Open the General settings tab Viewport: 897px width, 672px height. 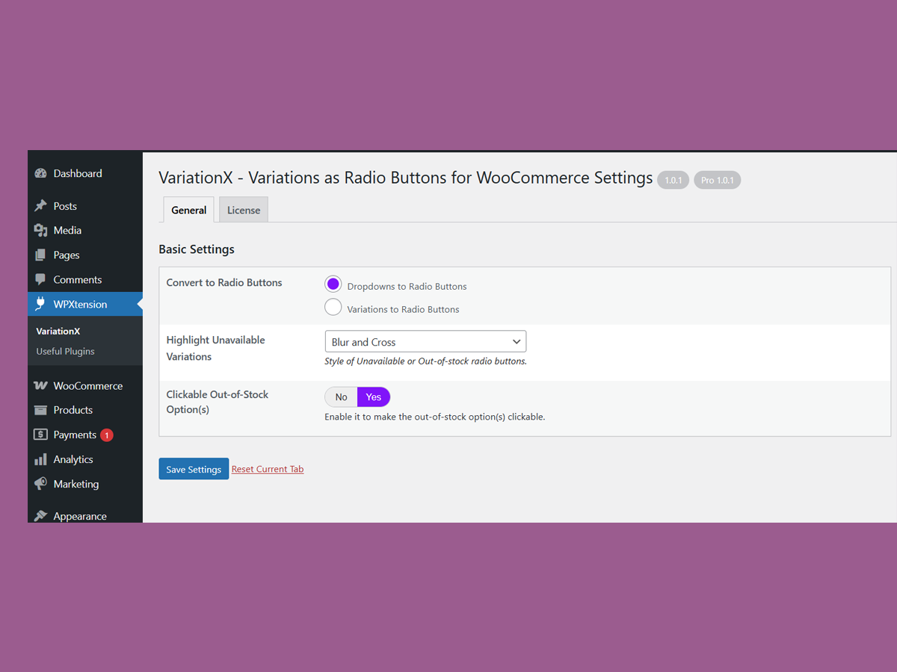[x=188, y=211]
